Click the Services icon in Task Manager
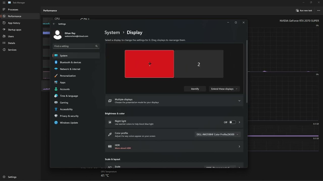 4,50
